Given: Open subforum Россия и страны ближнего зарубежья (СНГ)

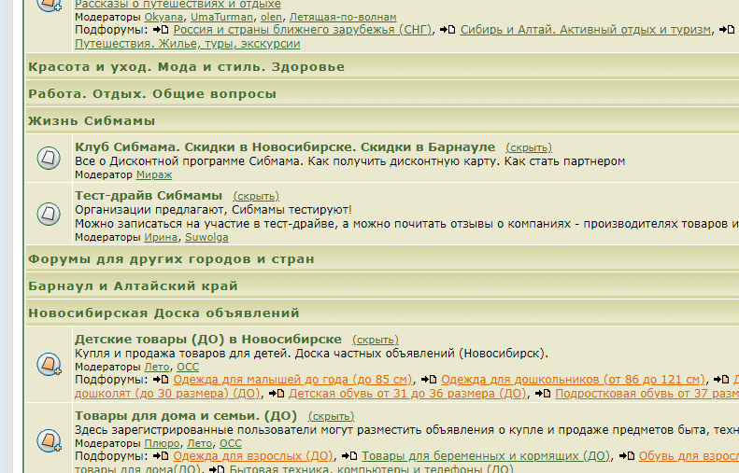Looking at the screenshot, I should tap(302, 30).
